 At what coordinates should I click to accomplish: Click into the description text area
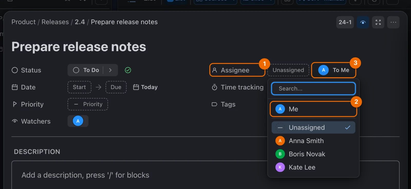206,175
